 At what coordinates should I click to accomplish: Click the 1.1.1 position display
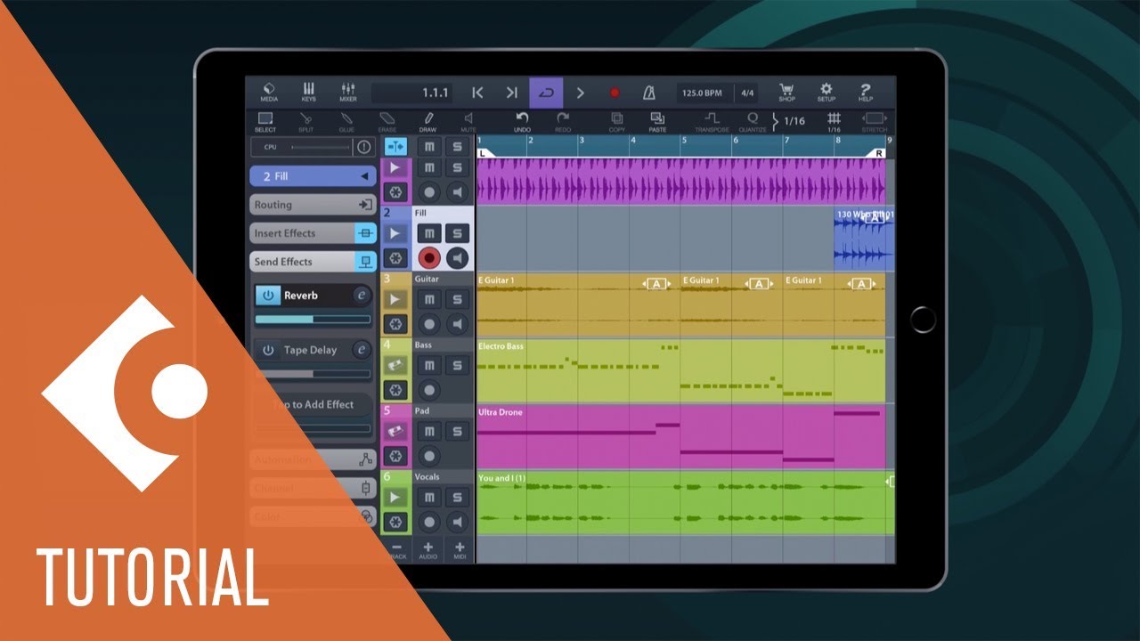click(413, 93)
